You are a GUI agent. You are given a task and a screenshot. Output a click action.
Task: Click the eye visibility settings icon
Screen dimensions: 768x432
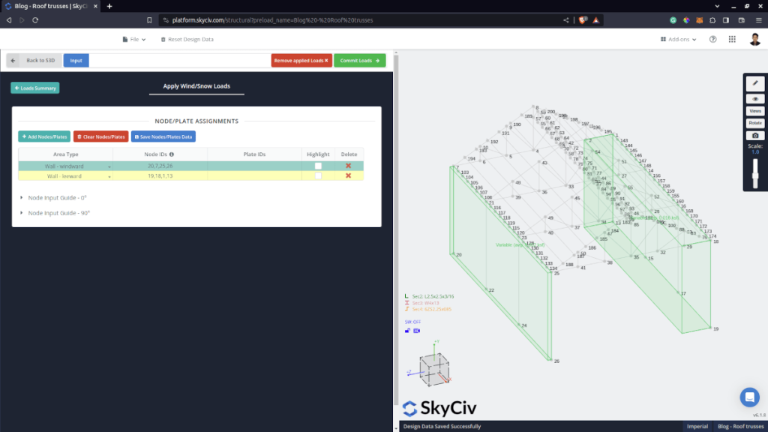tap(755, 98)
